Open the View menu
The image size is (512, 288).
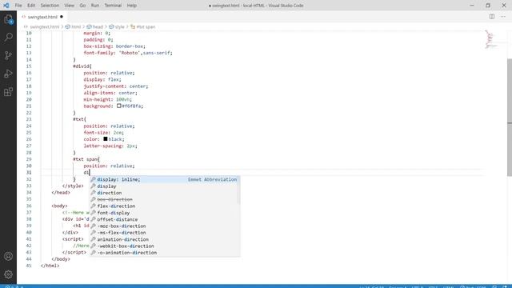[x=69, y=6]
